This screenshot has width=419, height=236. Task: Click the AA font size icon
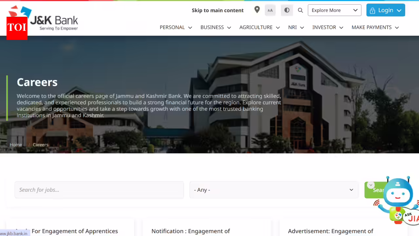270,10
